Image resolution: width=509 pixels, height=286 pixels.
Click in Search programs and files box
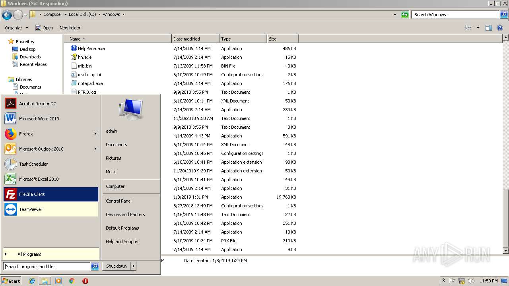(x=47, y=267)
